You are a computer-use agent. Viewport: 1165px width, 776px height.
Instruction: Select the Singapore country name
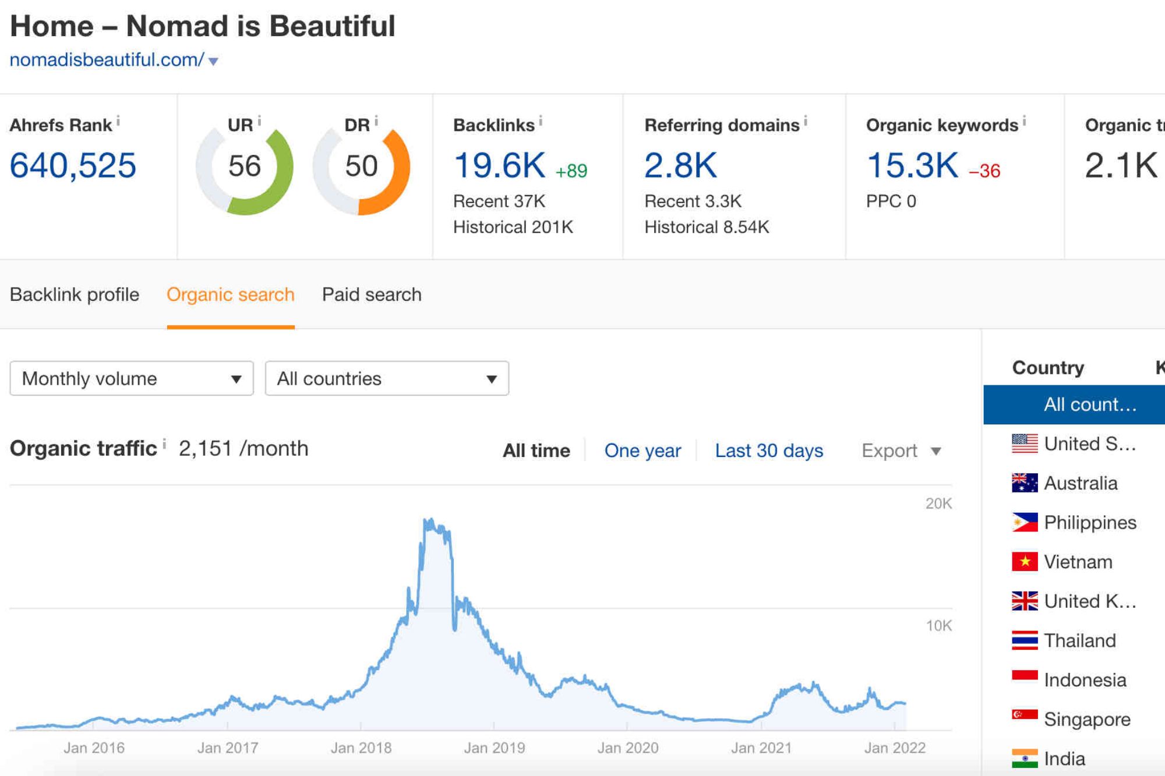point(1088,720)
